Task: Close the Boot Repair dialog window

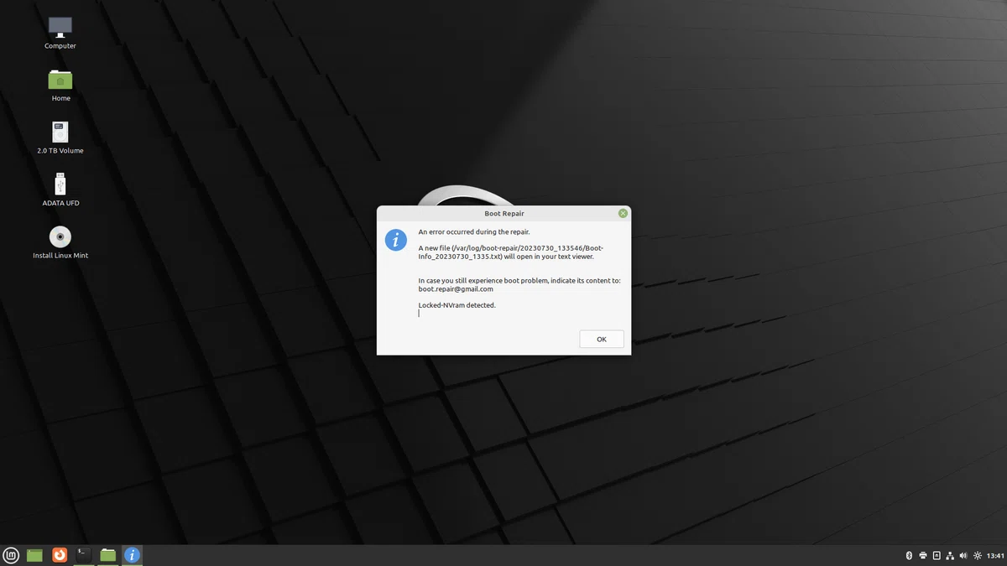Action: click(x=623, y=214)
